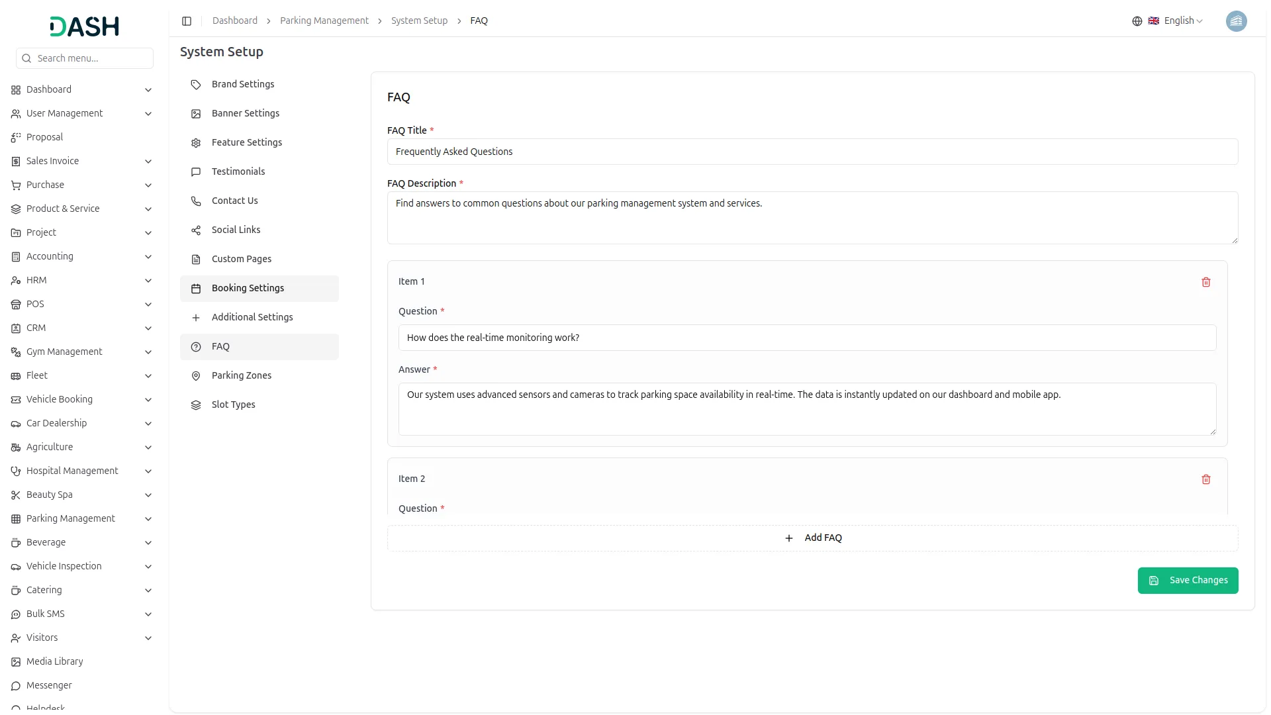The image size is (1271, 715).
Task: Click the Parking Zones pin icon
Action: tap(196, 376)
